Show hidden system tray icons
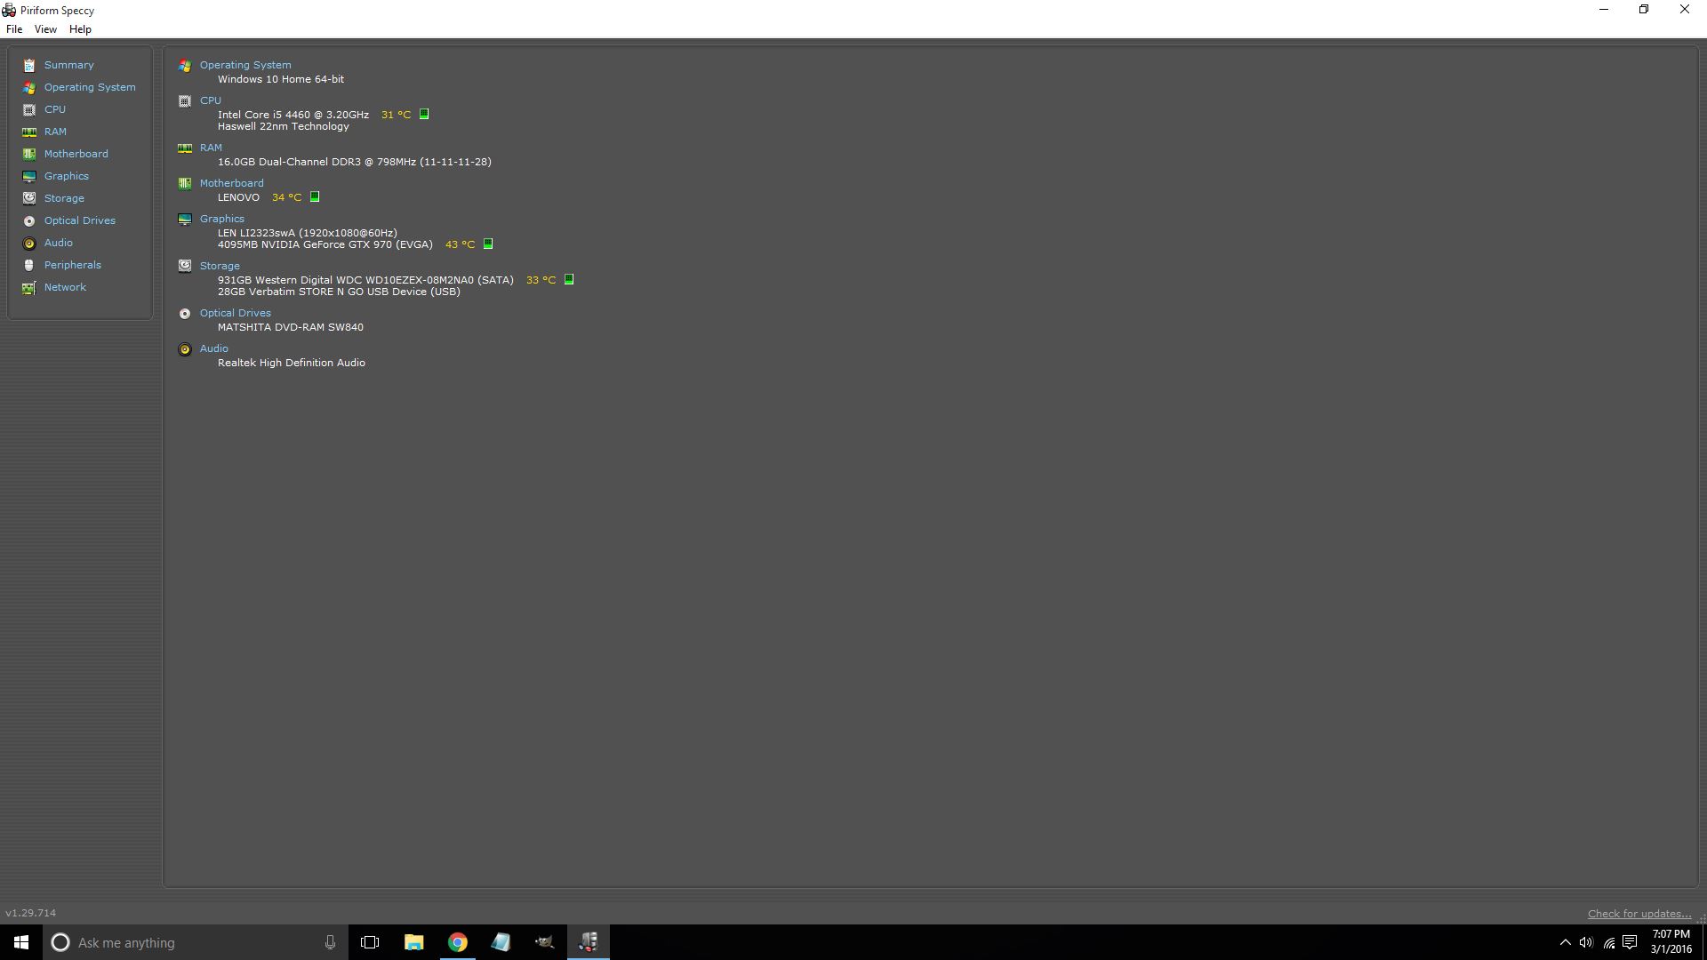 [1566, 942]
